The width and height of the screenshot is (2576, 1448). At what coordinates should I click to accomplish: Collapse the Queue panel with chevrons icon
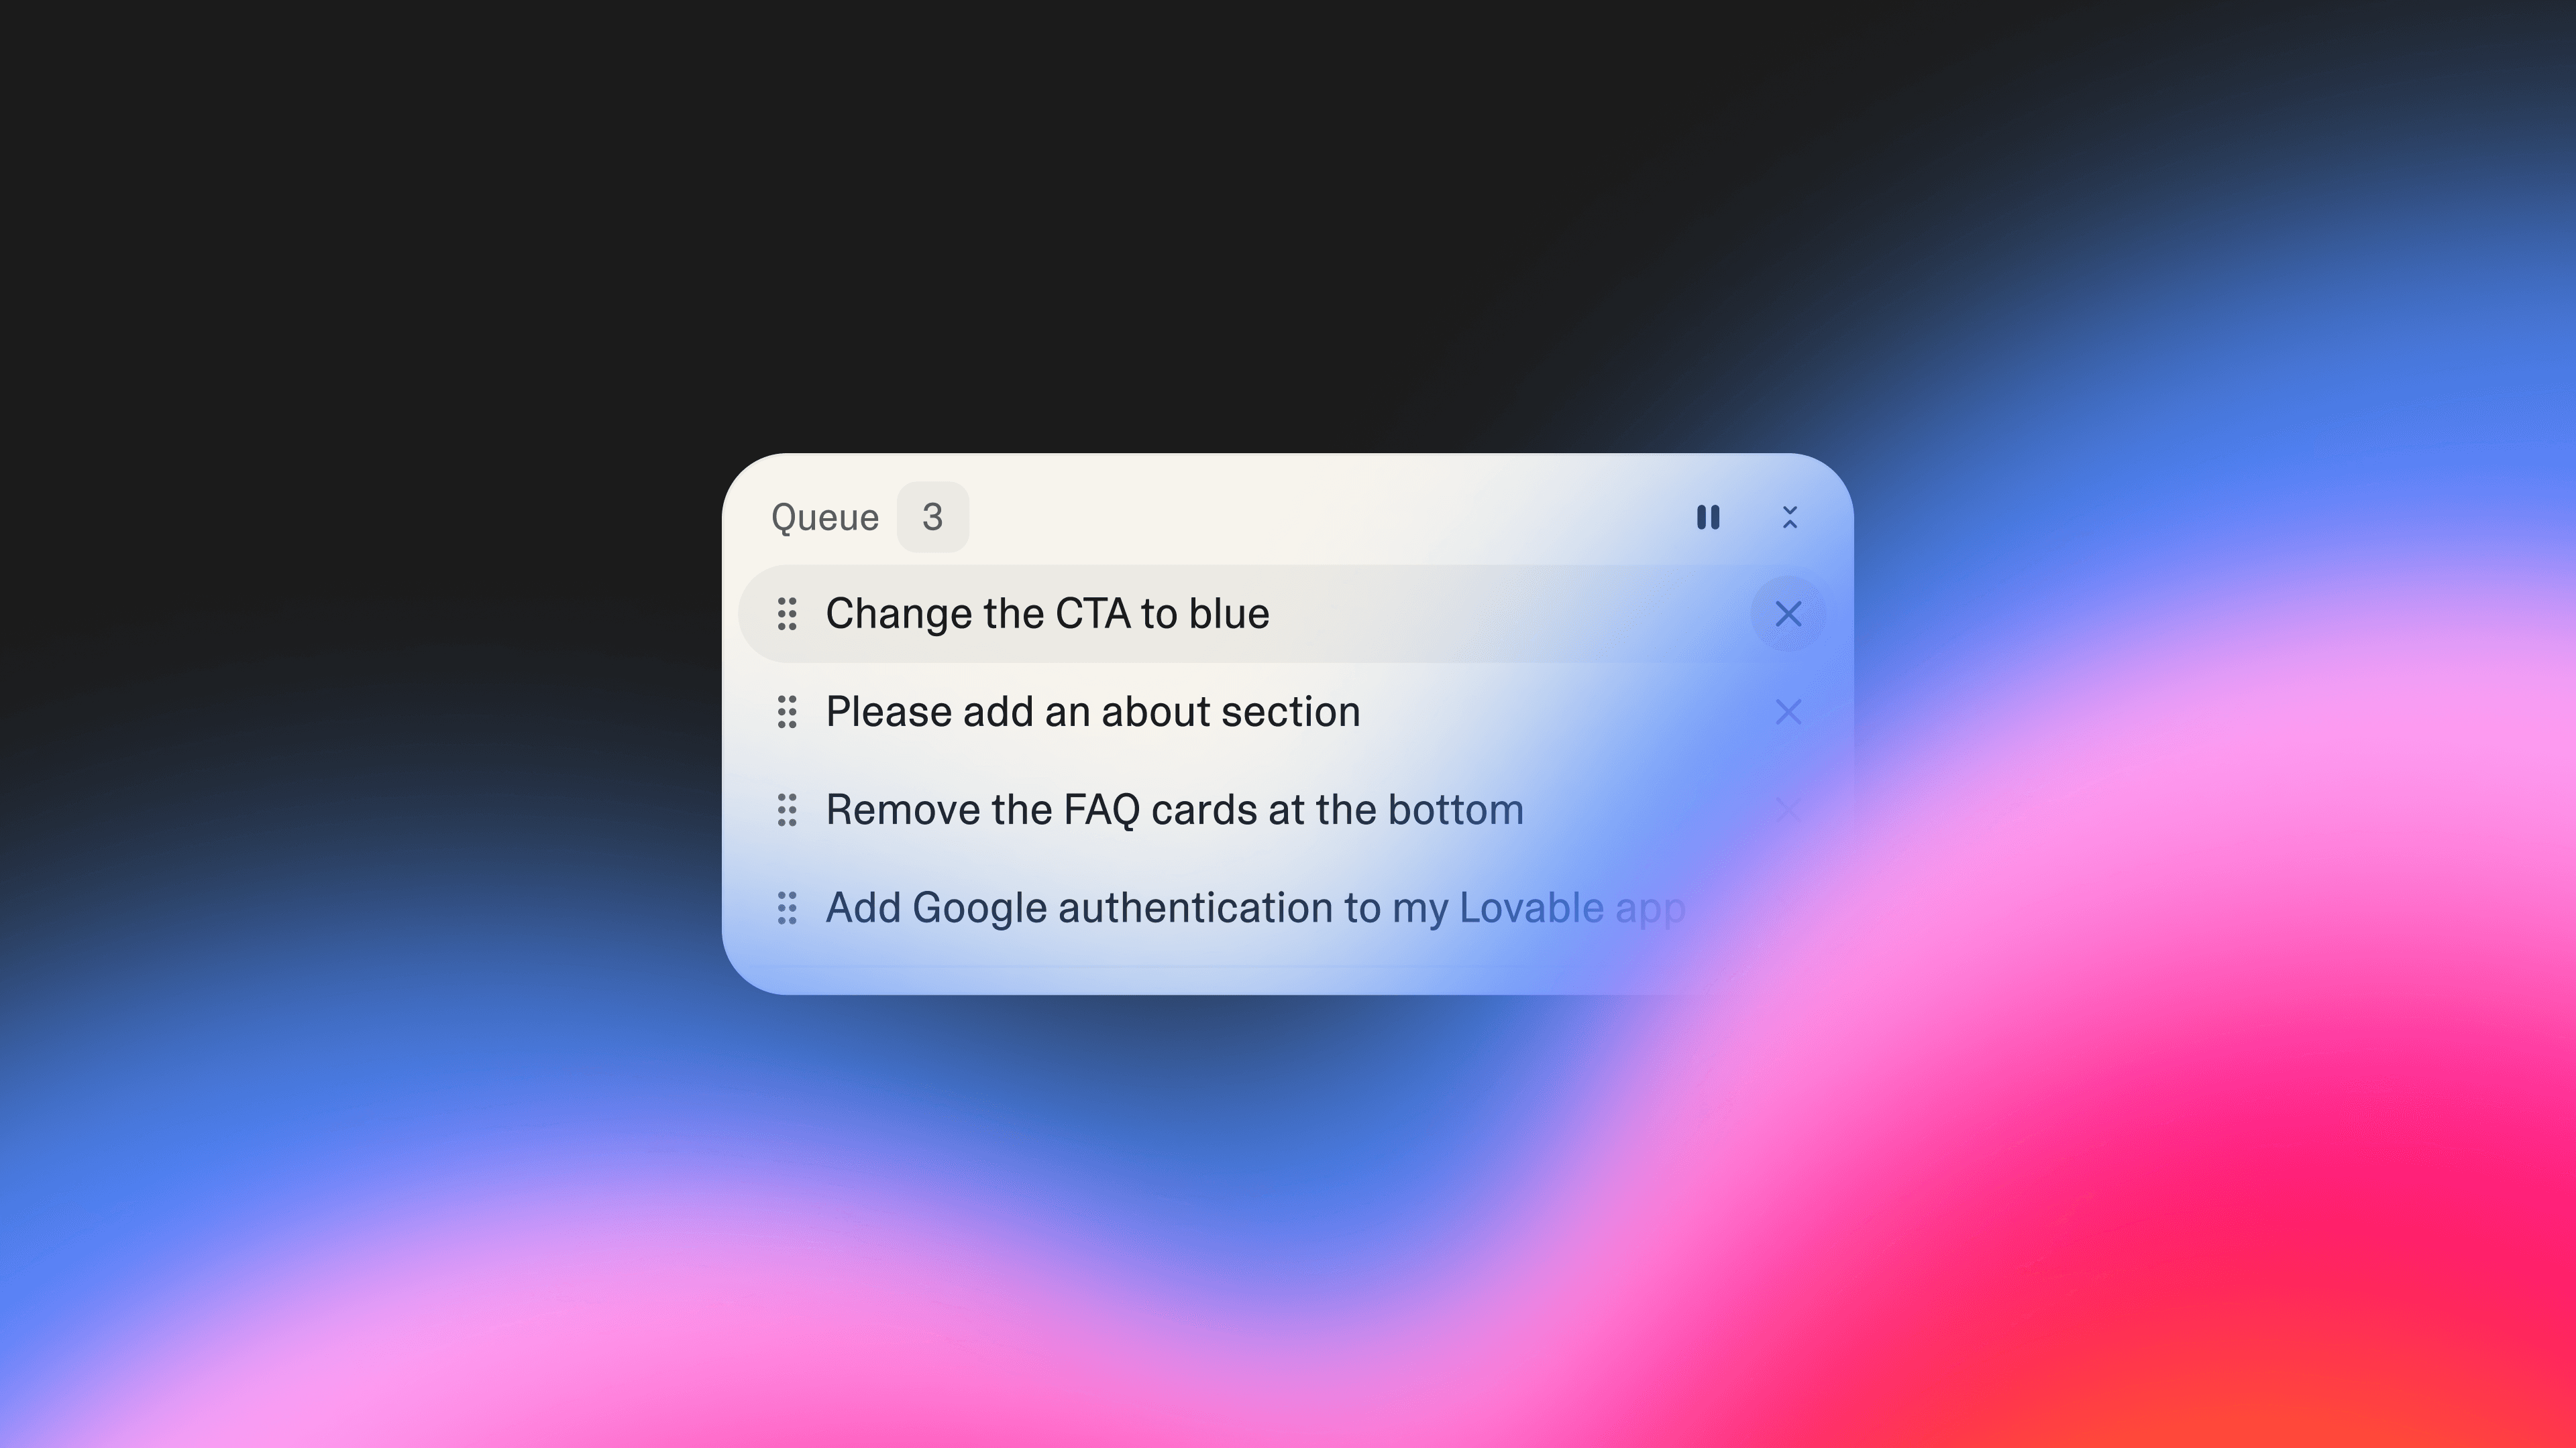pyautogui.click(x=1790, y=517)
